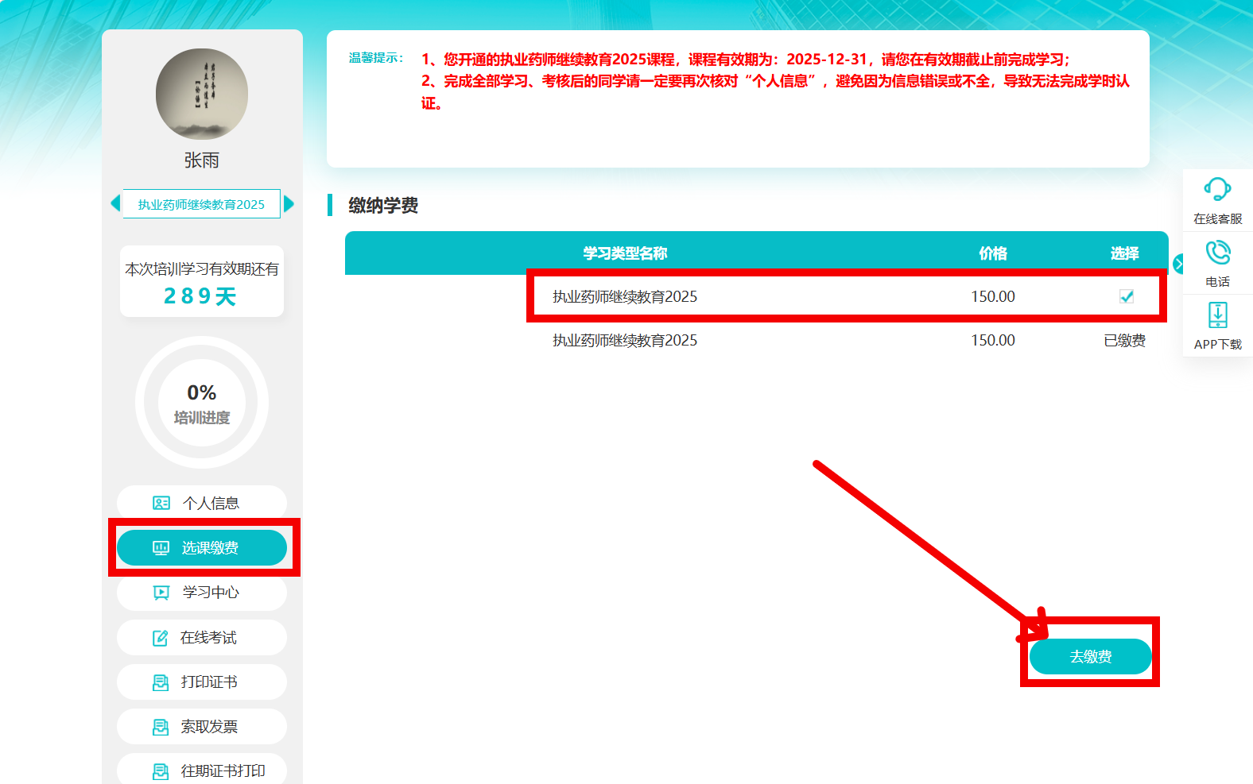
Task: Click the 去缴费 payment button
Action: tap(1090, 657)
